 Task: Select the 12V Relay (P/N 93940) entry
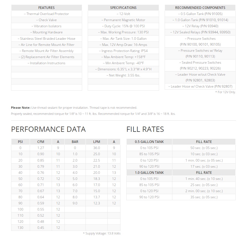[200, 26]
